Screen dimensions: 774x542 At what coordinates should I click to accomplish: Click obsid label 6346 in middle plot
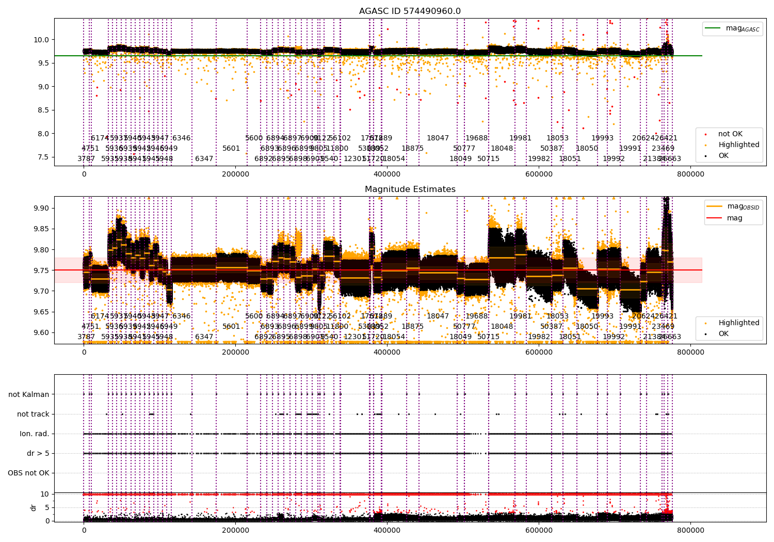[x=181, y=316]
